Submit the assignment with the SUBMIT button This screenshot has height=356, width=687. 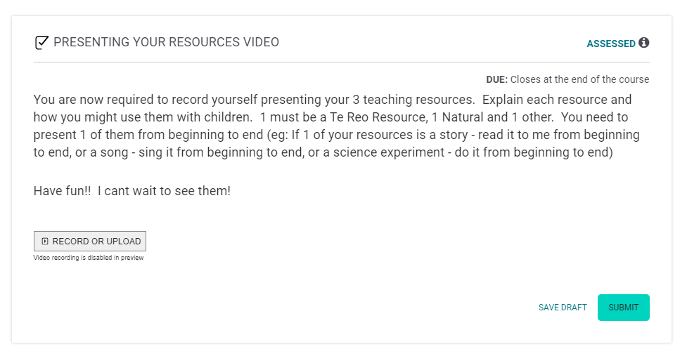(x=623, y=308)
